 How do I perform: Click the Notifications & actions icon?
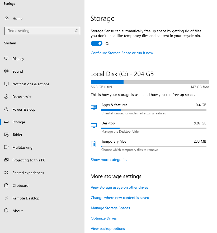coord(6,84)
